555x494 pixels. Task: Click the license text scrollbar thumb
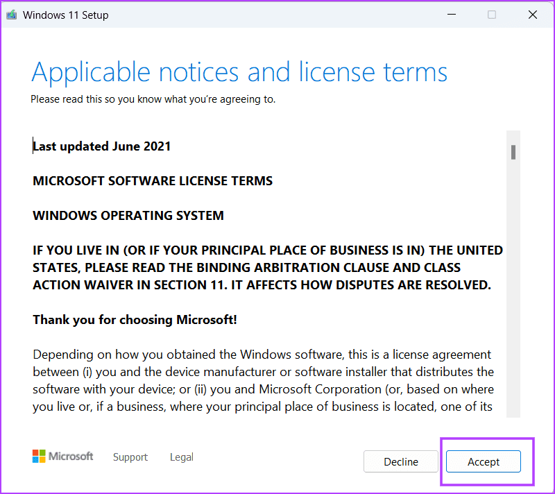tap(513, 152)
